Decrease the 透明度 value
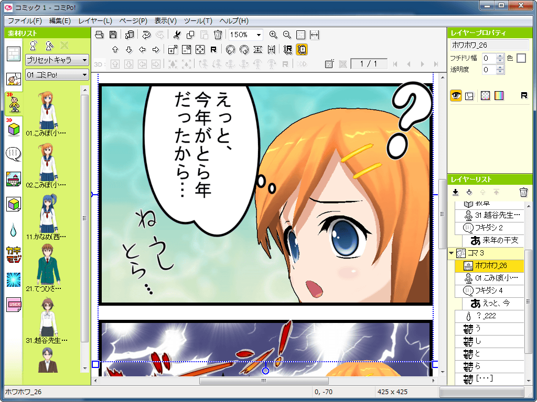The image size is (537, 402). (x=500, y=72)
